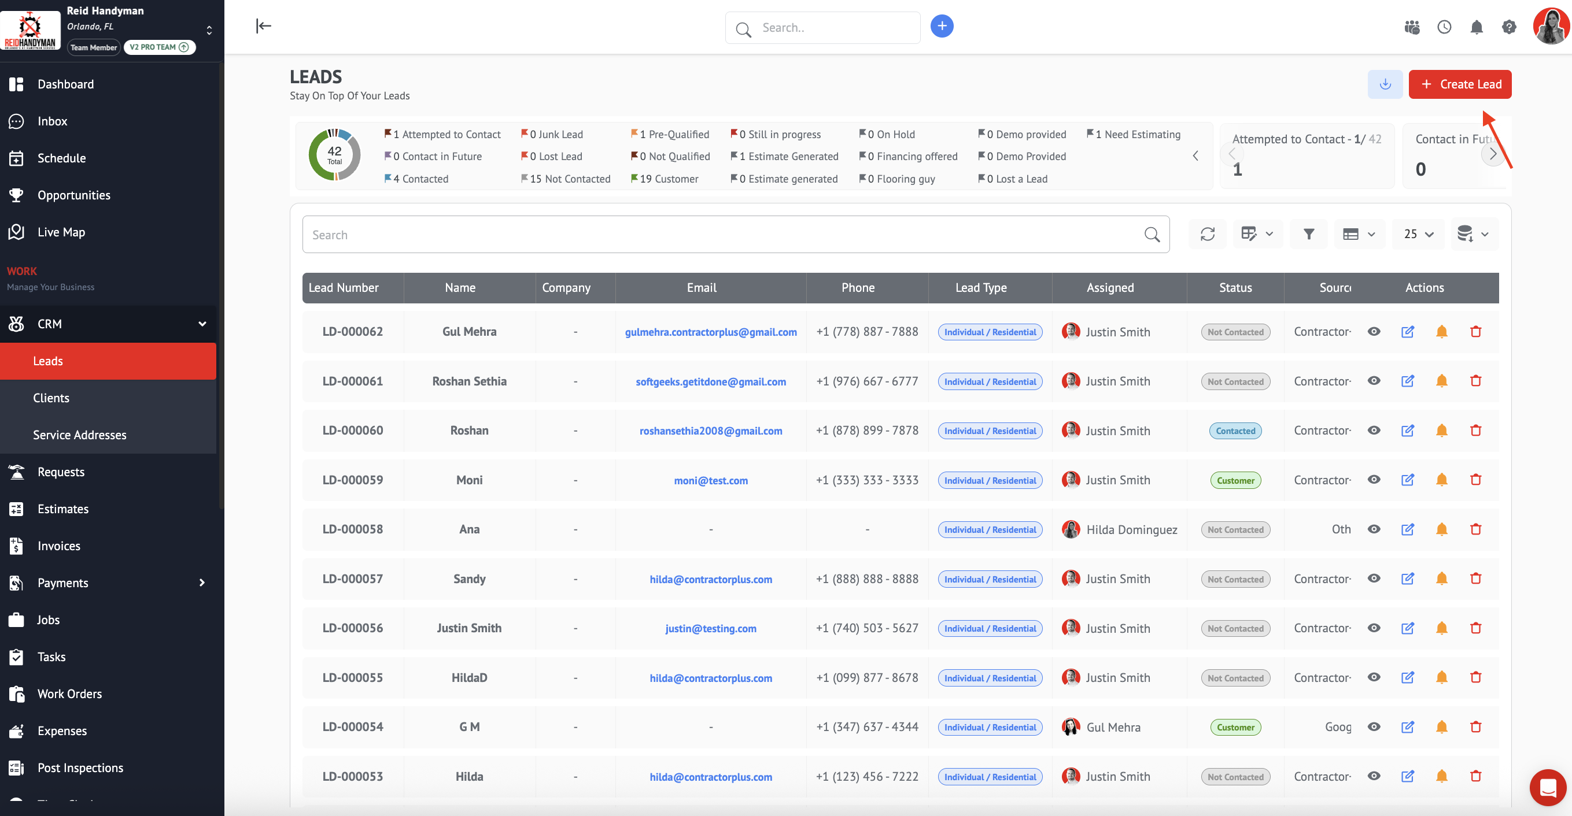Set reminder bell for lead Moni
Screen dimensions: 1572x816
point(1441,480)
